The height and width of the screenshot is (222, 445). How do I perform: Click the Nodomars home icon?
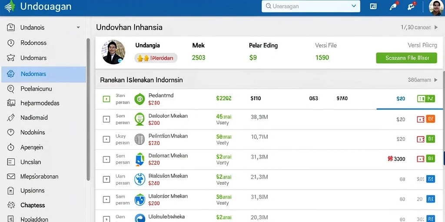(10, 74)
